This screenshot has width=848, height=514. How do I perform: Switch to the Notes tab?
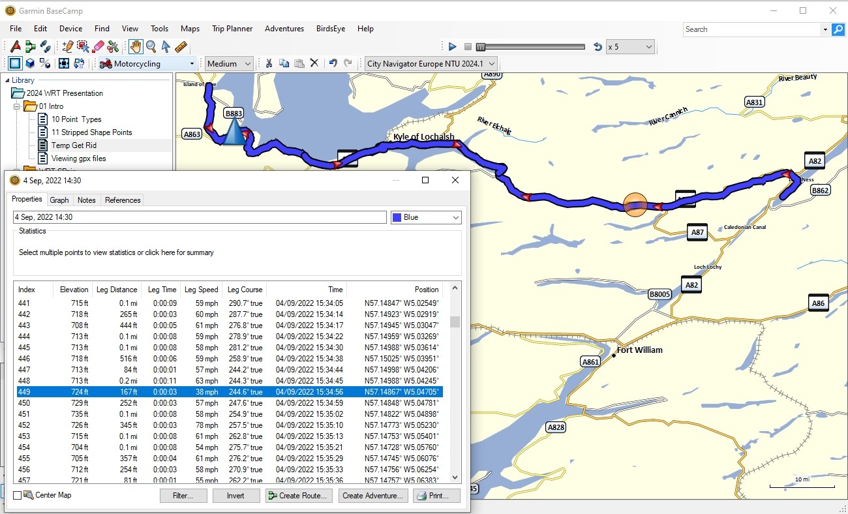click(x=86, y=200)
